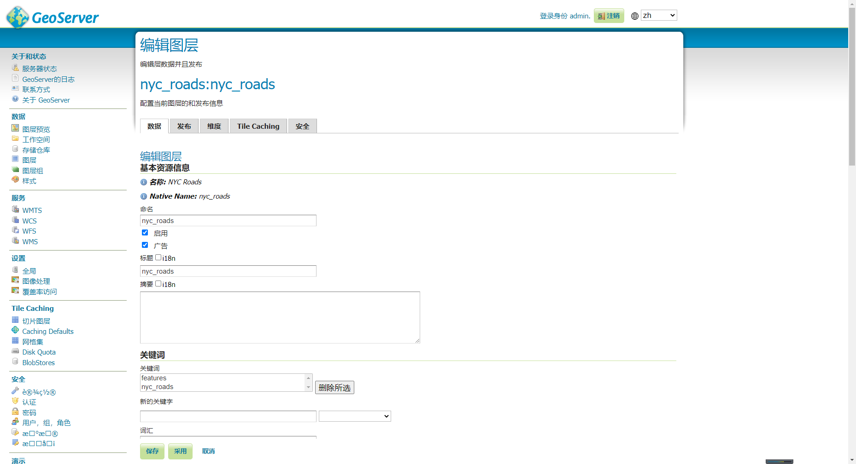
Task: Select 'features' in the keywords list
Action: point(223,378)
